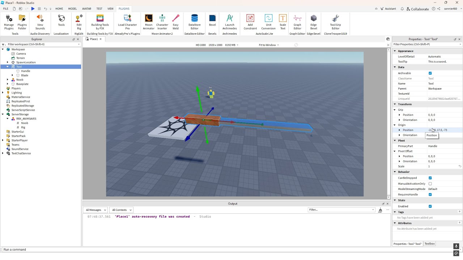
Task: Open the Moon Animator plugin
Action: (x=149, y=22)
